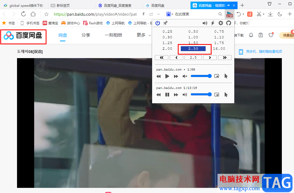Screen dimensions: 294x193
Task: Click the address bar URL
Action: click(95, 14)
